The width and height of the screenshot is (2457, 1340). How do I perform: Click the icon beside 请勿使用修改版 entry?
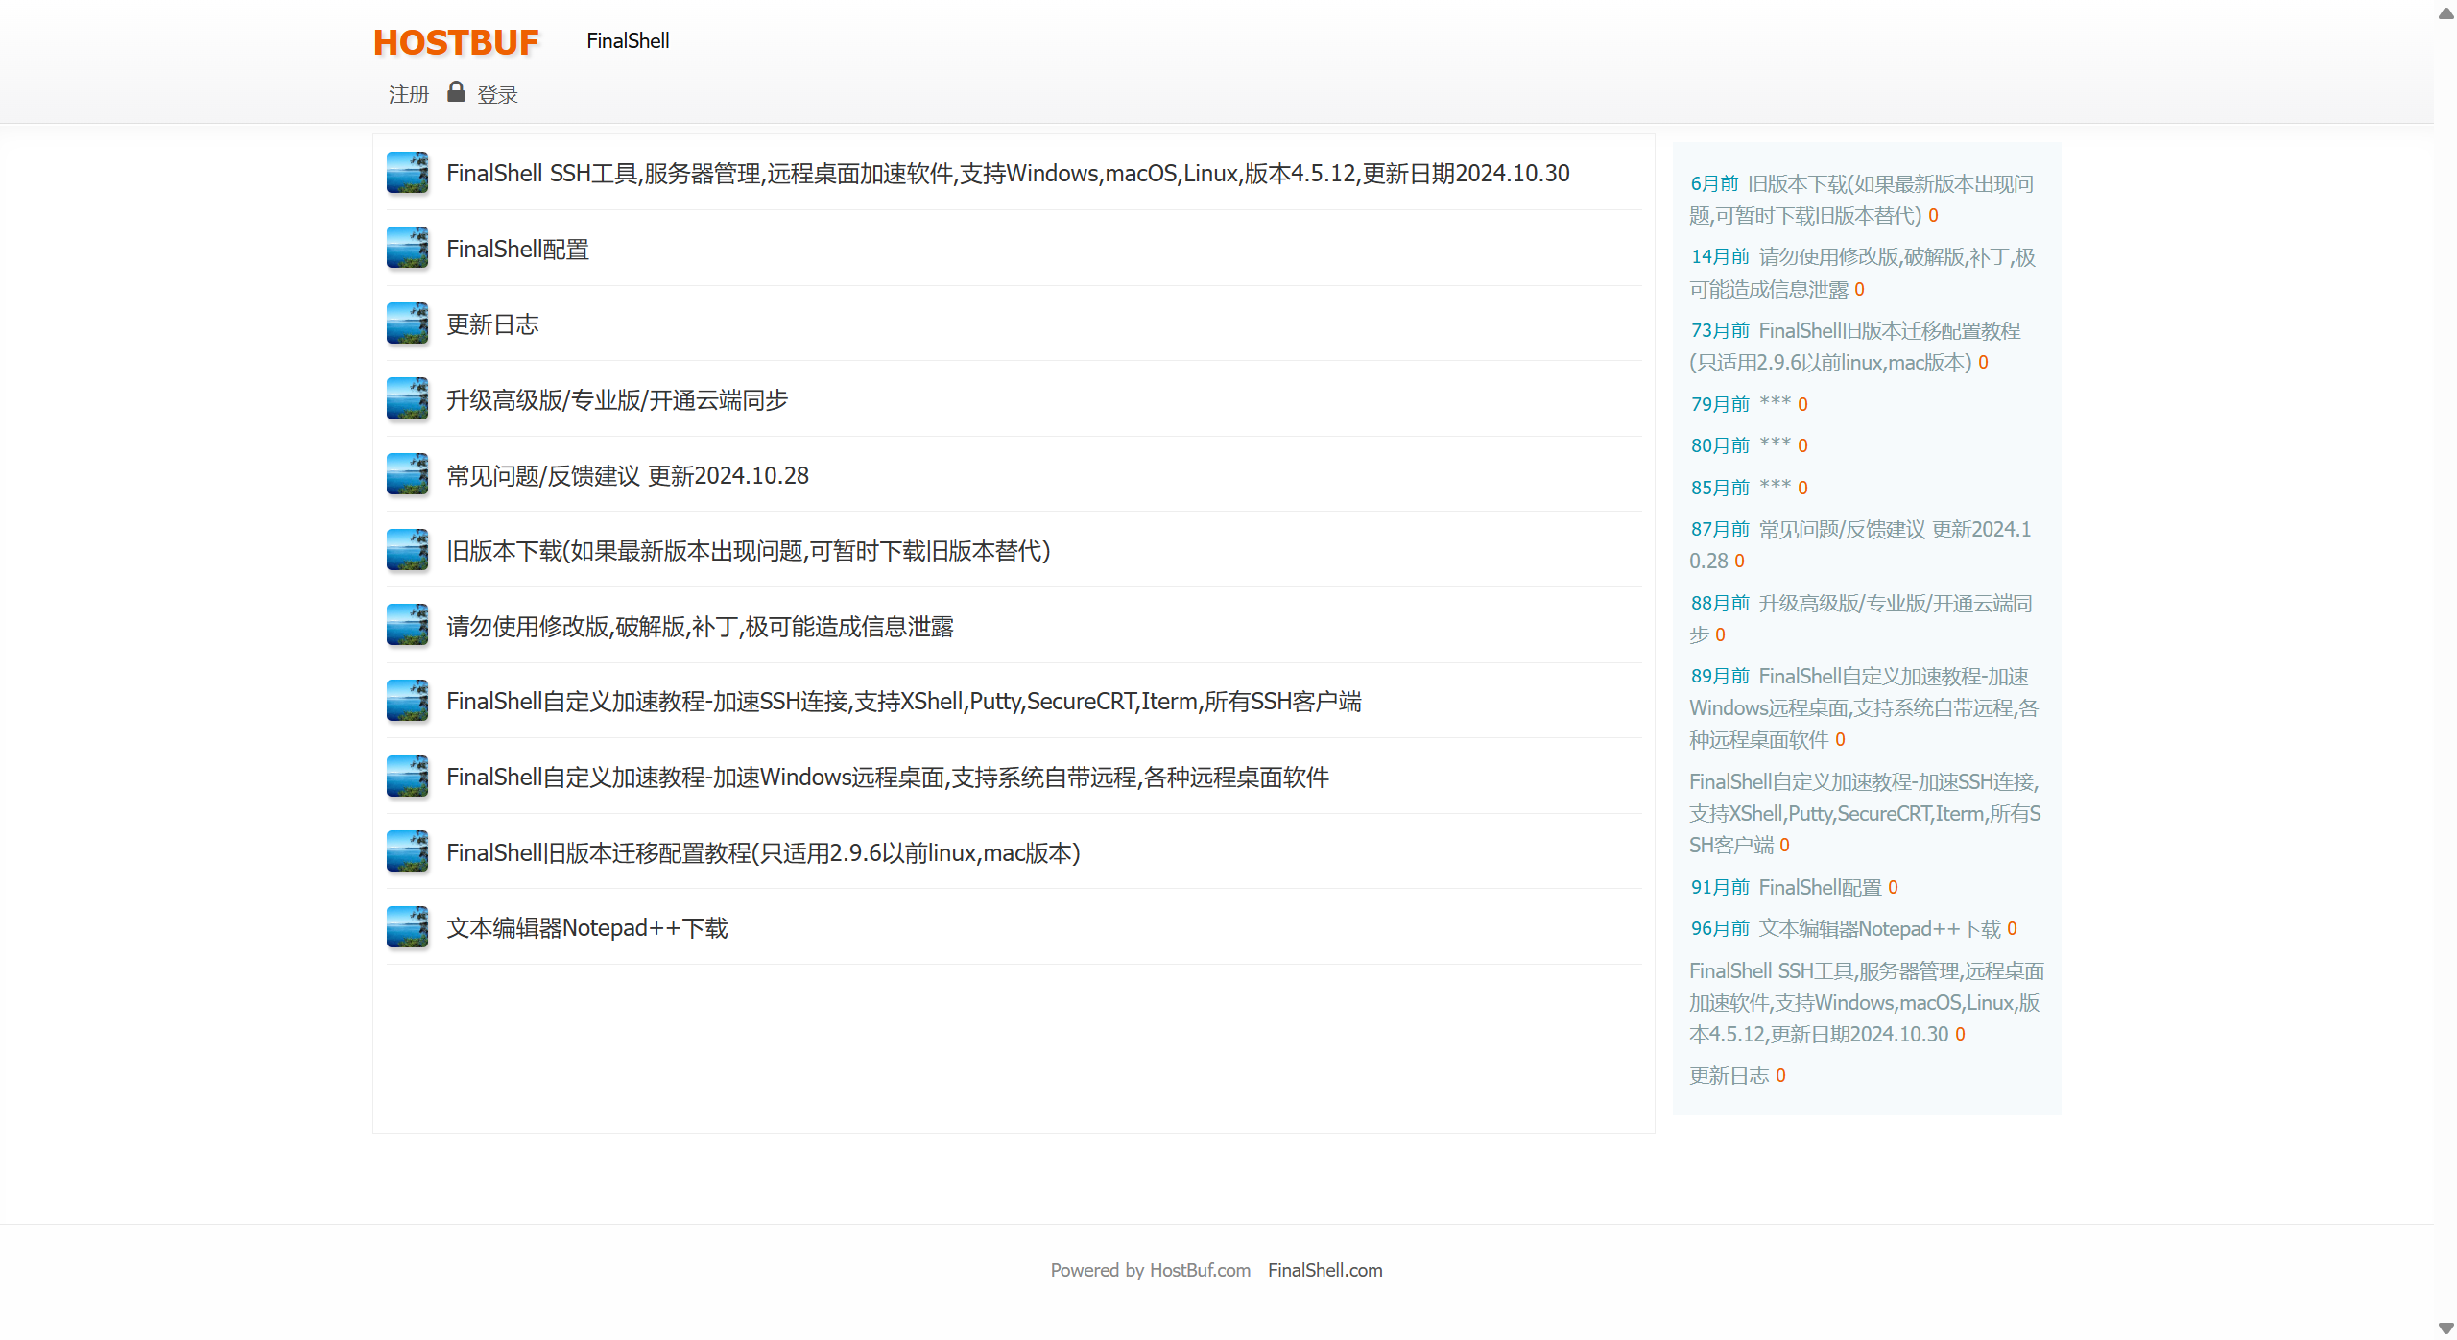[407, 626]
